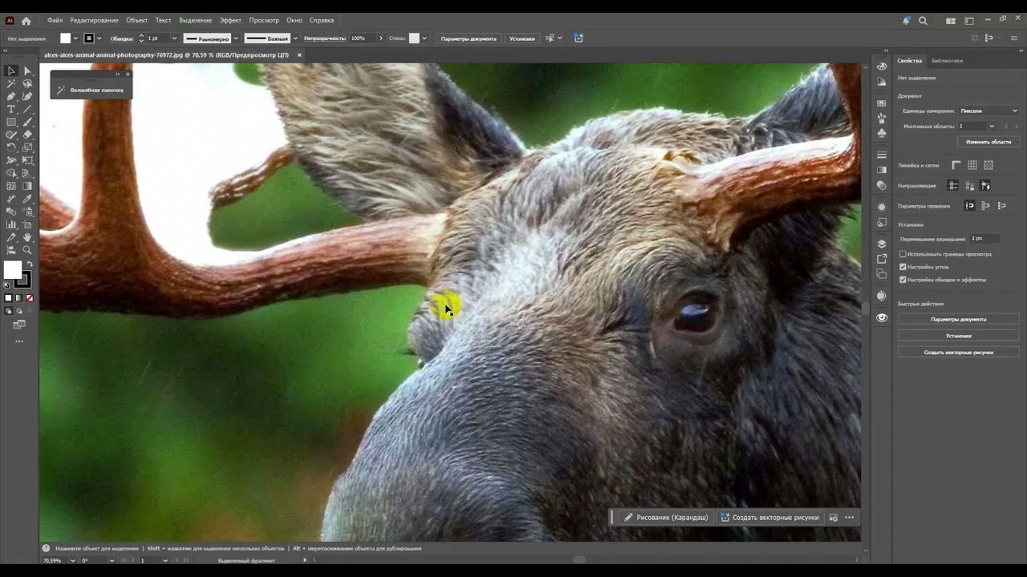The height and width of the screenshot is (577, 1027).
Task: Click 'Установки' button in the top control bar
Action: pos(522,38)
